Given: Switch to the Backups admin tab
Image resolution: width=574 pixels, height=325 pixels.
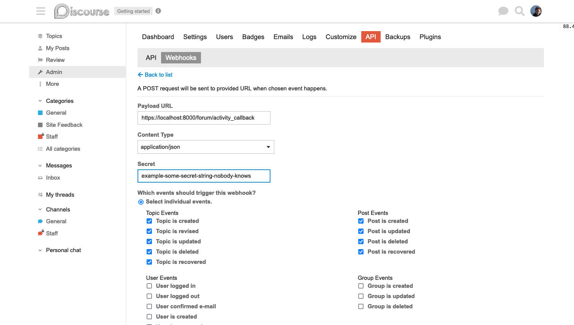Looking at the screenshot, I should coord(397,37).
